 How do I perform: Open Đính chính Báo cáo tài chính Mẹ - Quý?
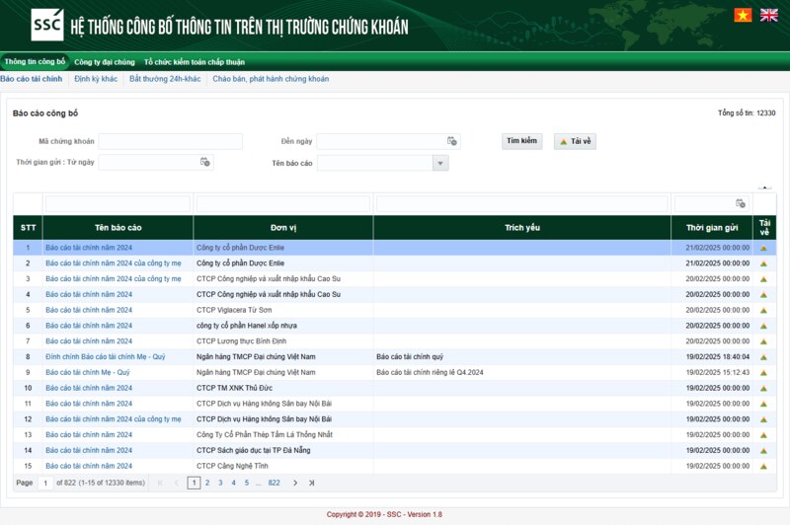[x=106, y=357]
